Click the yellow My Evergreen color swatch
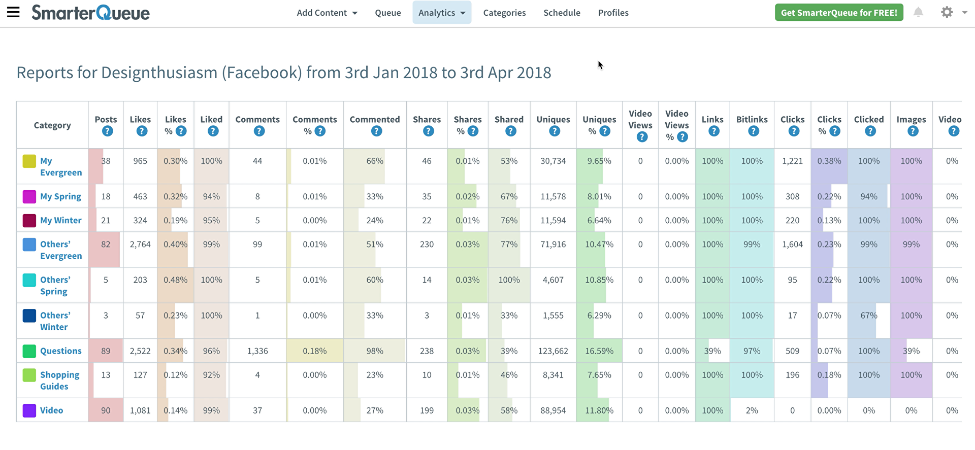Viewport: 975px width, 450px height. [29, 161]
